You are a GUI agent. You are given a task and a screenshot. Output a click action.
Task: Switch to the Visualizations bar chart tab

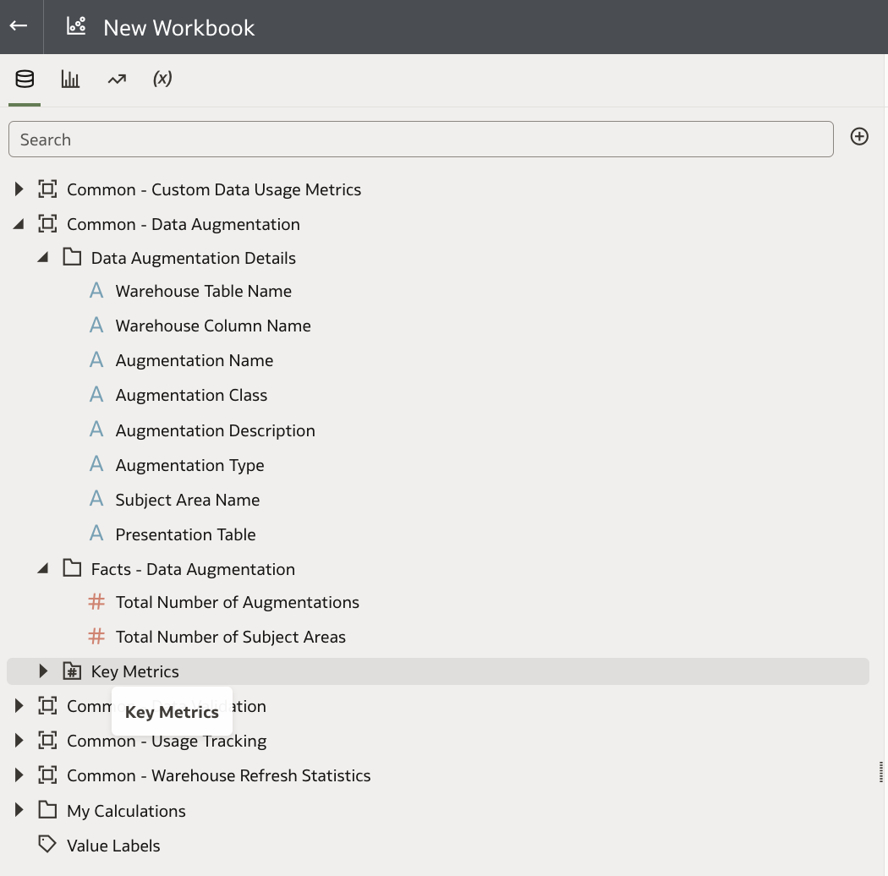[x=70, y=79]
